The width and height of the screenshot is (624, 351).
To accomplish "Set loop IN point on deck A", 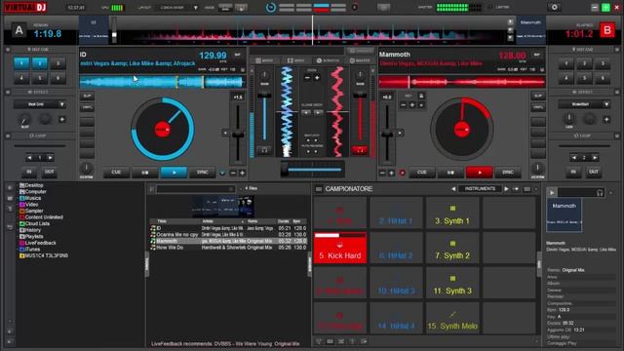I will 29,172.
